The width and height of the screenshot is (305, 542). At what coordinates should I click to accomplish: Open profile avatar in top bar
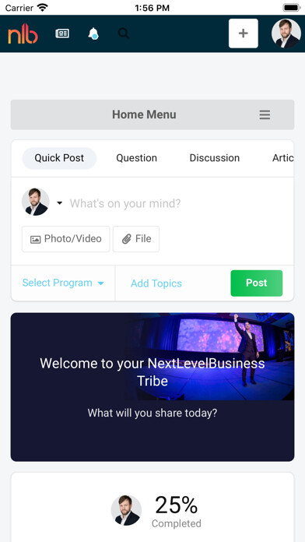pyautogui.click(x=286, y=33)
